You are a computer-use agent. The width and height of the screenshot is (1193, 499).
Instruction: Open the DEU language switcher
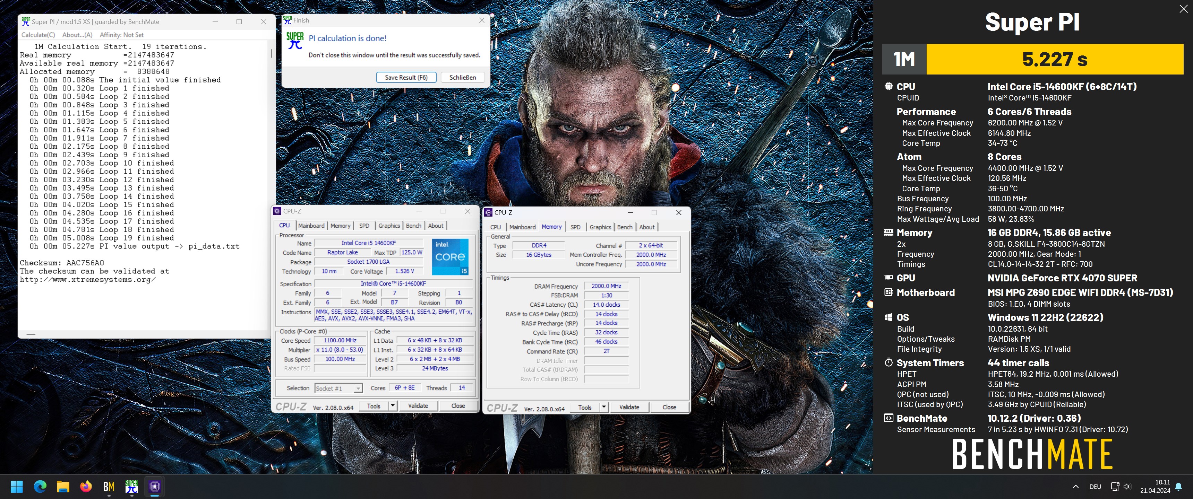(x=1095, y=487)
